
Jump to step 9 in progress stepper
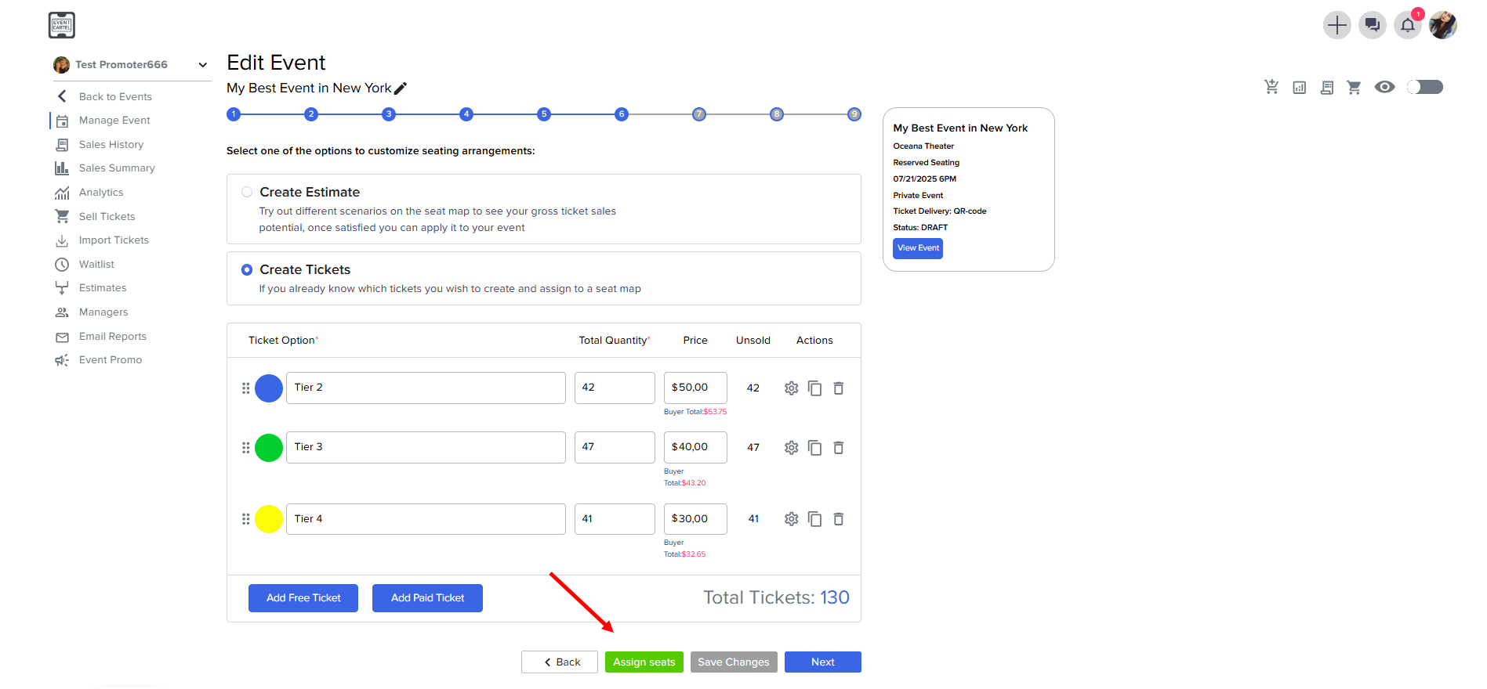[x=854, y=114]
